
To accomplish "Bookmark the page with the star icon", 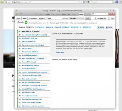I will [79, 2].
